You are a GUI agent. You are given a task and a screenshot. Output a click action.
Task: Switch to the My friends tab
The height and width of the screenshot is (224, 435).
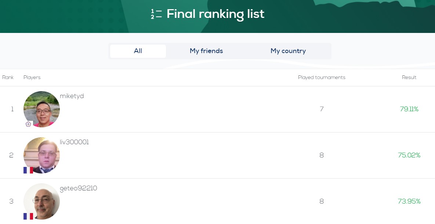206,51
